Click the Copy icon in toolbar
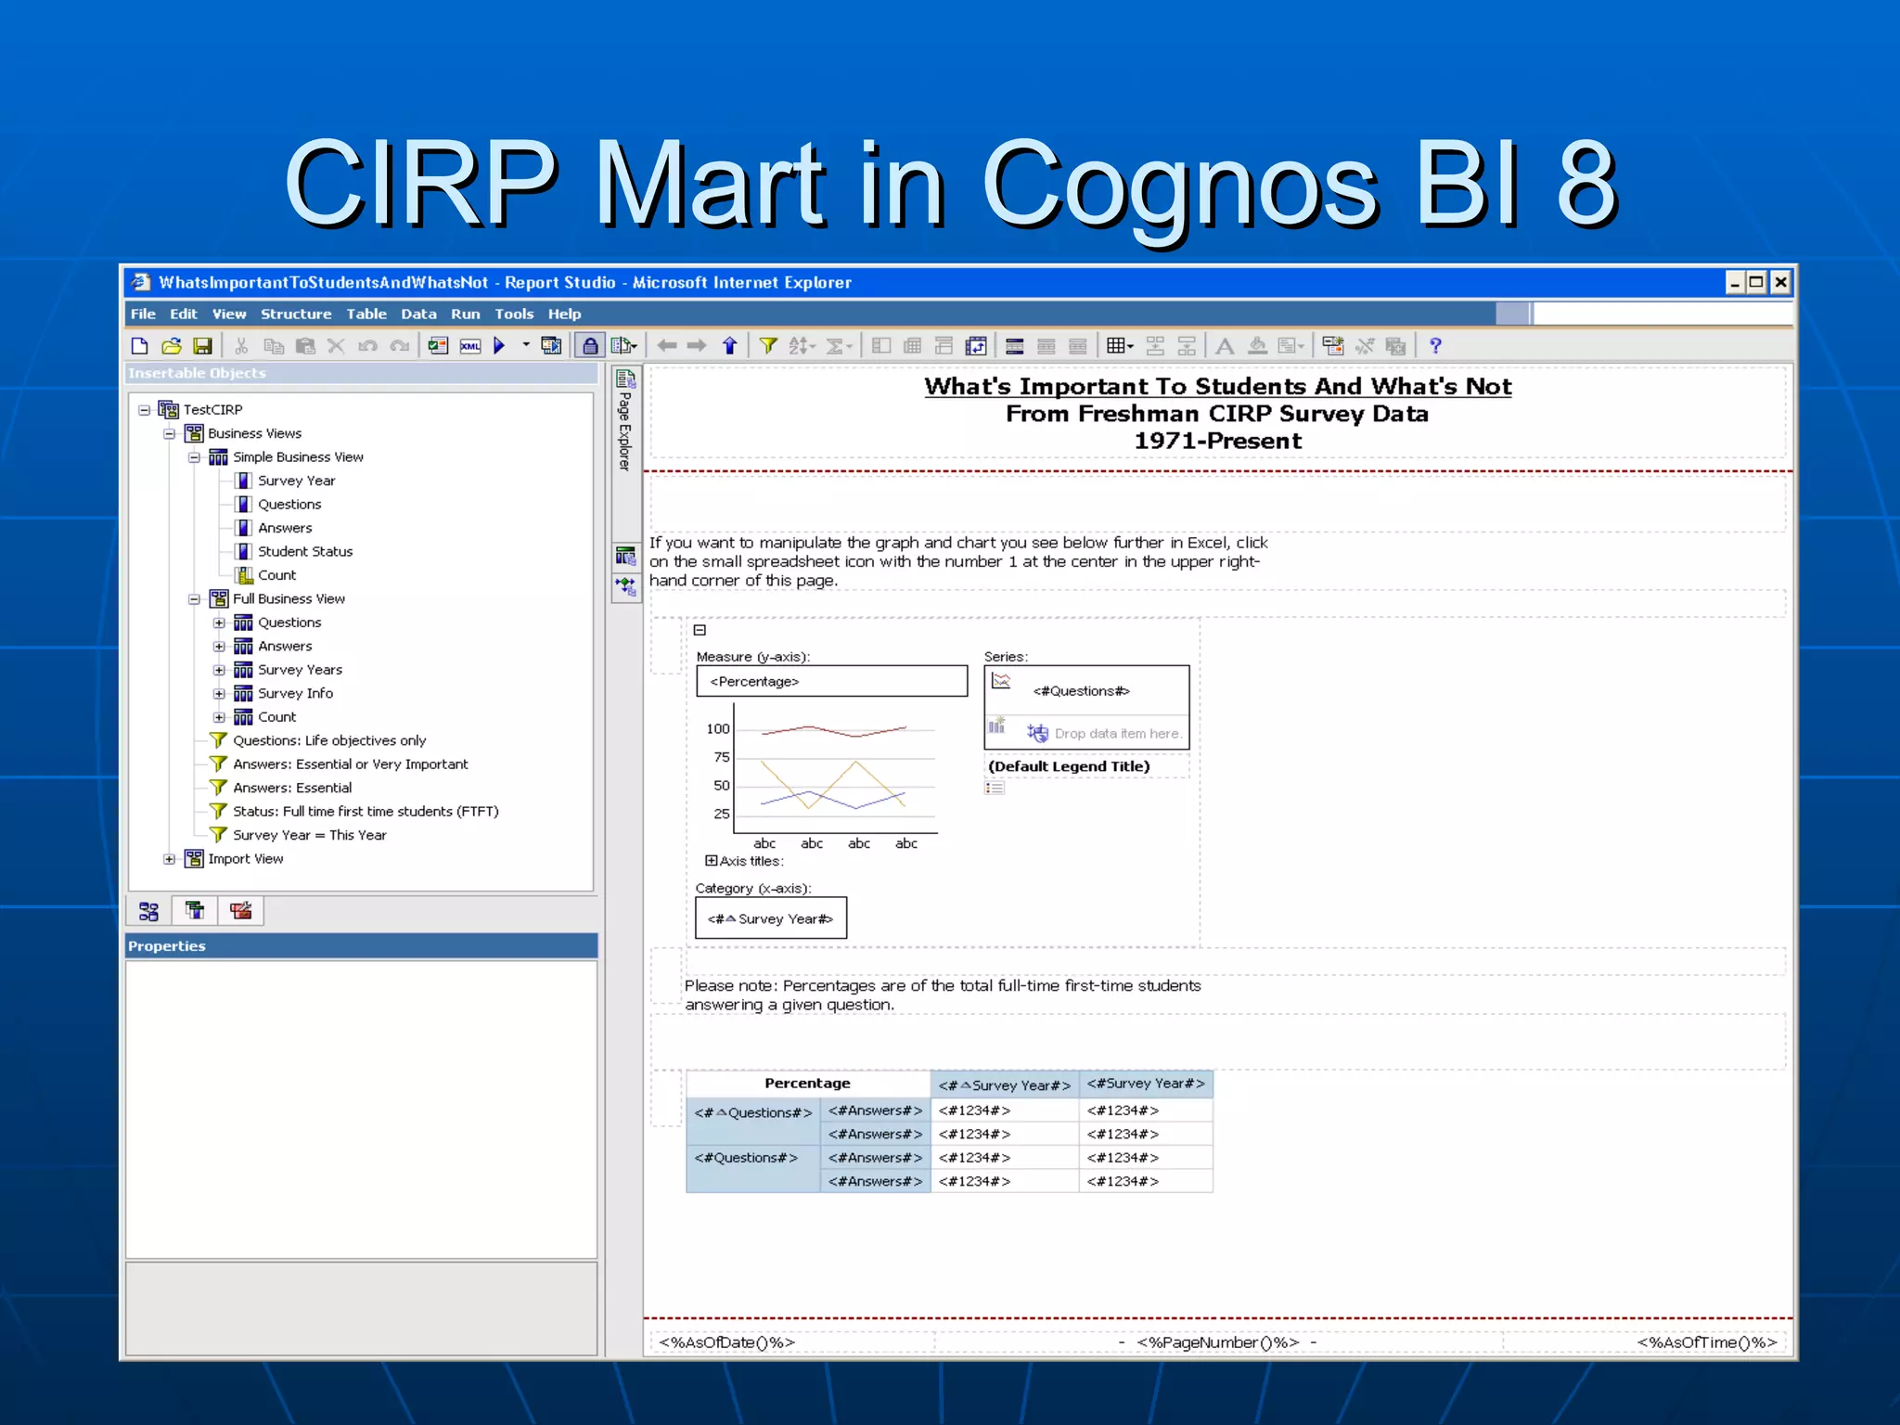The height and width of the screenshot is (1425, 1900). (273, 346)
